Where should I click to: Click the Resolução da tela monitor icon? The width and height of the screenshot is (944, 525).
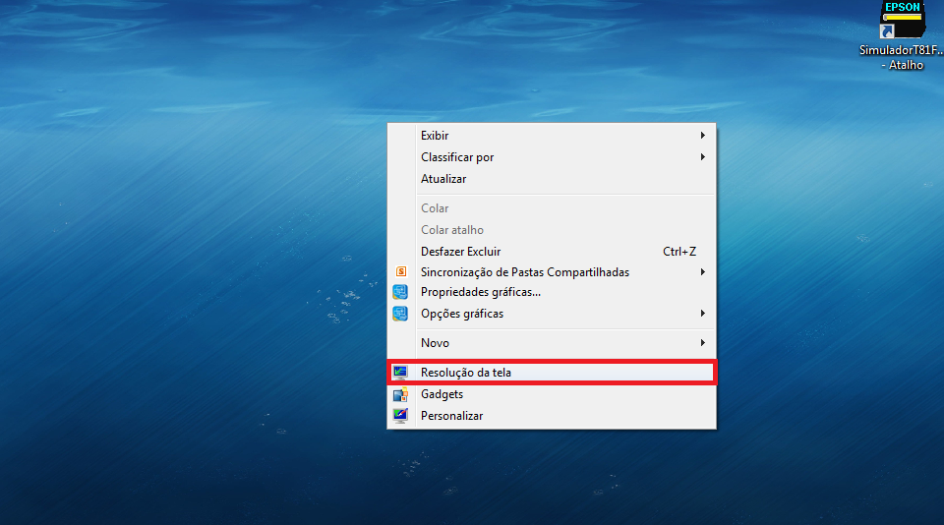coord(400,373)
